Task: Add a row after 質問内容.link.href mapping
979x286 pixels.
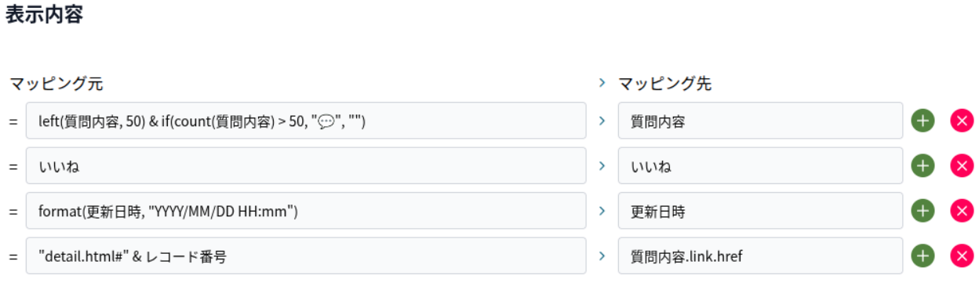Action: [x=923, y=255]
